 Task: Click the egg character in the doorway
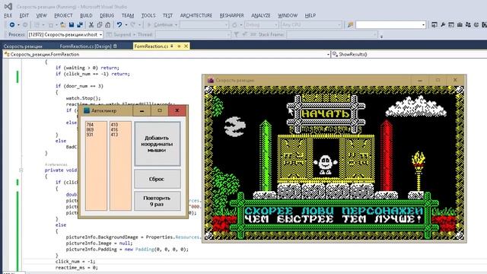(325, 164)
